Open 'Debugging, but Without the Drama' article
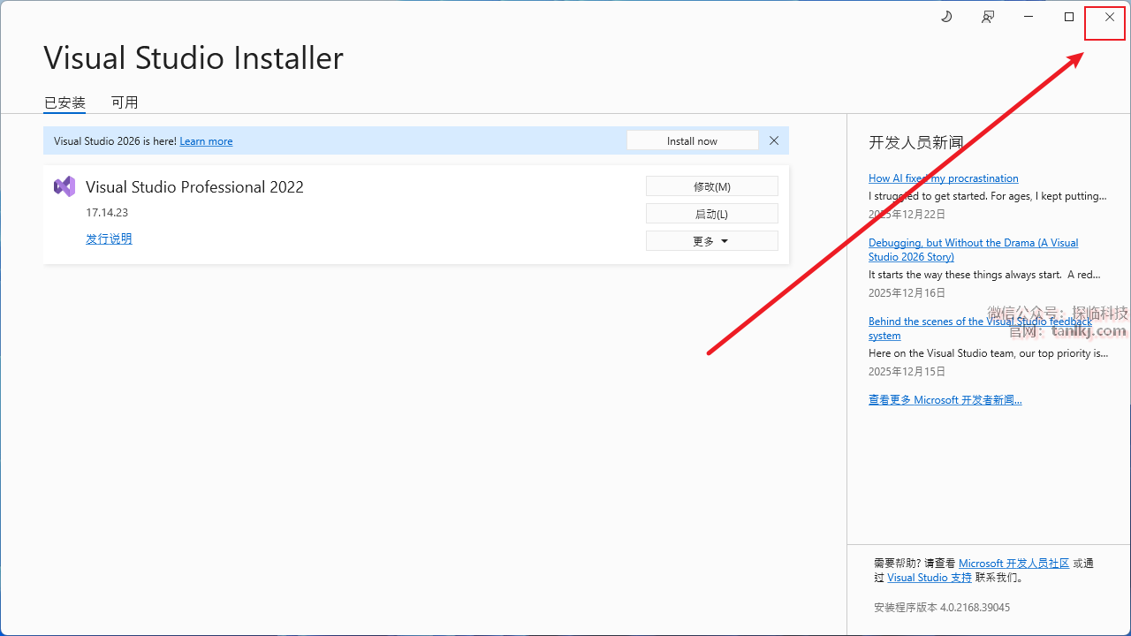Viewport: 1131px width, 636px height. click(x=973, y=243)
